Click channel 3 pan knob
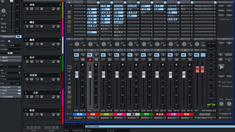Image resolution: width=235 pixels, height=132 pixels. tap(104, 44)
